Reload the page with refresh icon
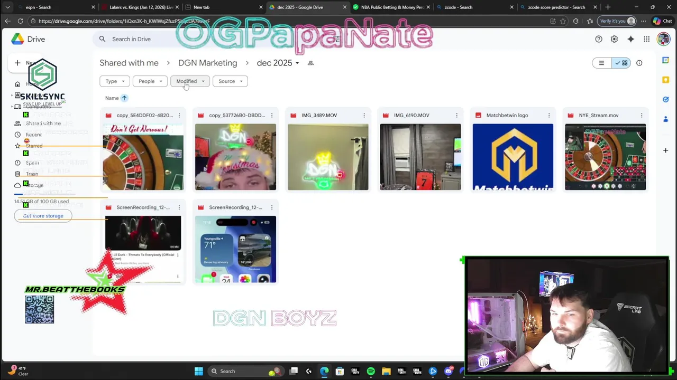 [20, 21]
